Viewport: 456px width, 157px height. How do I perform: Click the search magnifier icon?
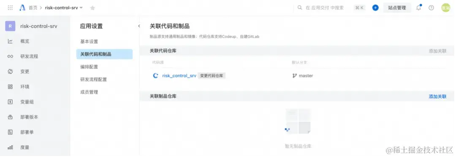[300, 8]
